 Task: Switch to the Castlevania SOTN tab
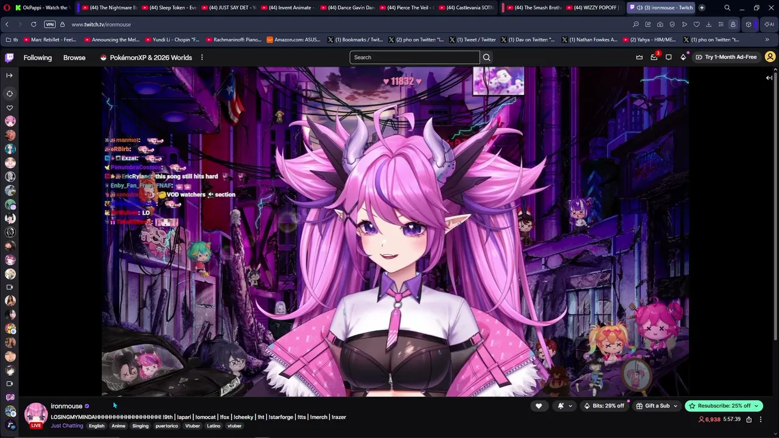click(x=466, y=8)
